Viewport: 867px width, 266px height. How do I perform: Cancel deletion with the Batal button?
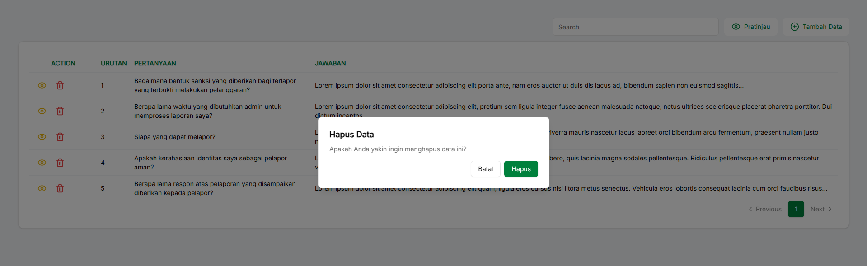tap(485, 169)
